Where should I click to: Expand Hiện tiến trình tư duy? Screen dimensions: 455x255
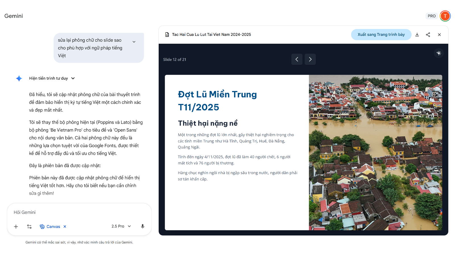(52, 78)
